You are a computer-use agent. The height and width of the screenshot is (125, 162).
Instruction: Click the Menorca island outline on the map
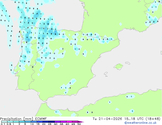(x=128, y=63)
